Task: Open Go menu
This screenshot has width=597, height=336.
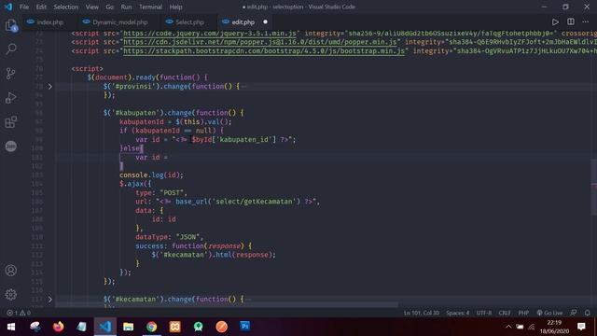Action: point(110,7)
